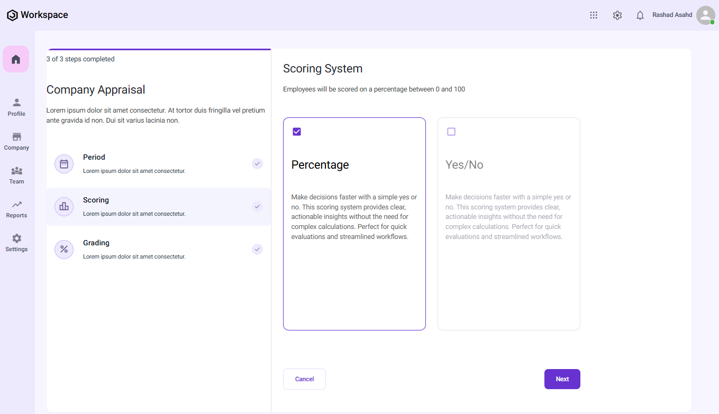Click the Next button
This screenshot has width=719, height=414.
click(x=562, y=379)
